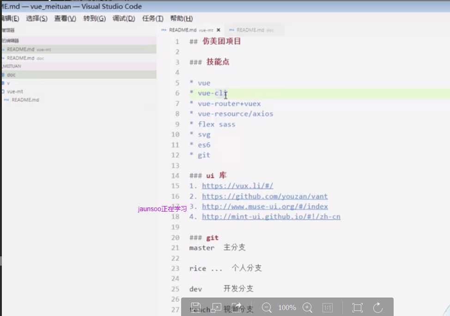The image size is (450, 316).
Task: Click line number 13 in the gutter
Action: (x=175, y=165)
